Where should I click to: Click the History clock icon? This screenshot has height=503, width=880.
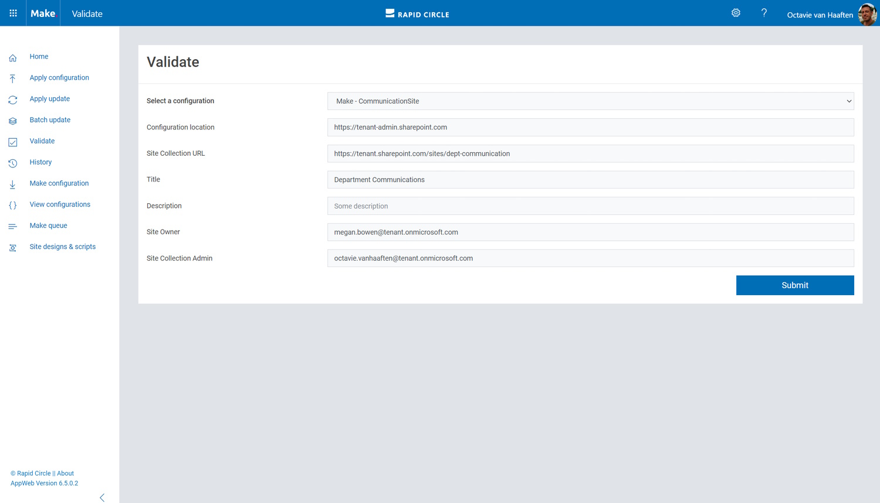[x=13, y=163]
